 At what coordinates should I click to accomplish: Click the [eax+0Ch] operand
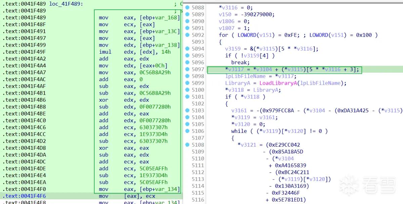(153, 66)
